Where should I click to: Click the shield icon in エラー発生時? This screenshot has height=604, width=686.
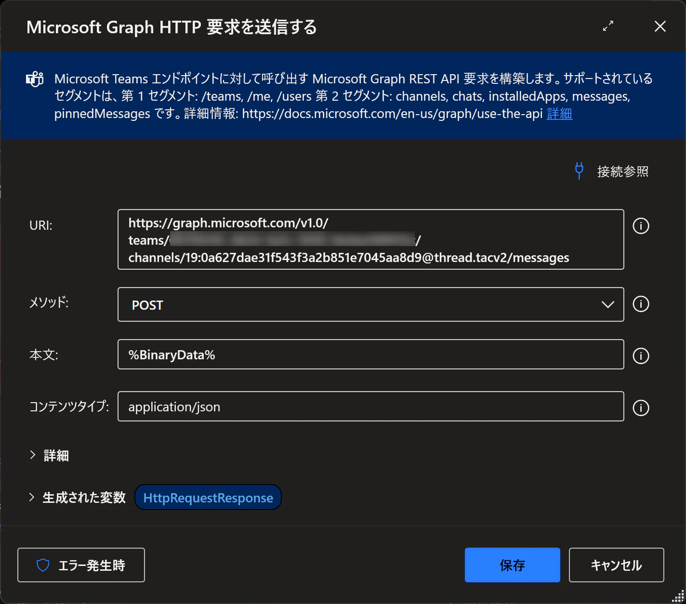point(43,565)
